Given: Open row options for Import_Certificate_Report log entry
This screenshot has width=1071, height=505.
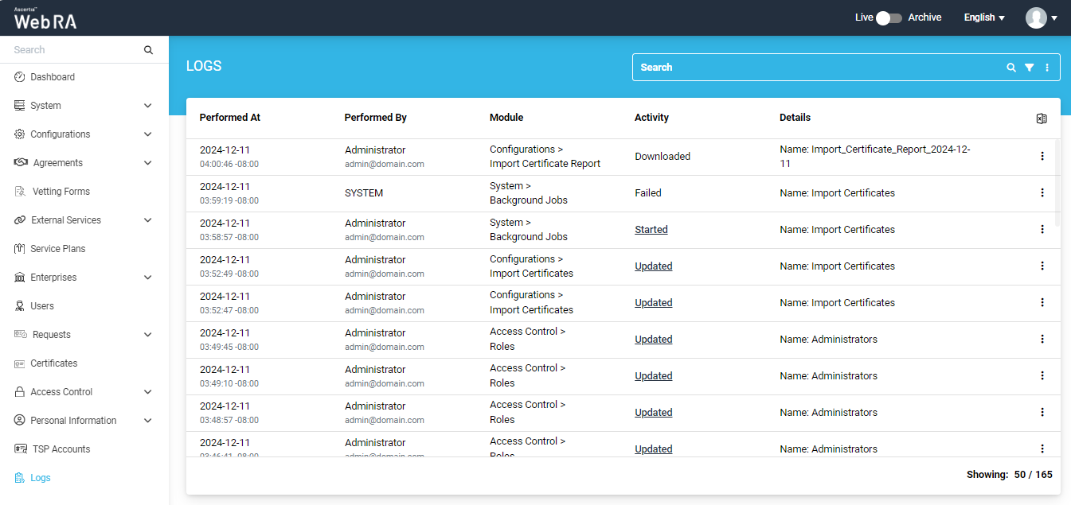Looking at the screenshot, I should pyautogui.click(x=1042, y=156).
